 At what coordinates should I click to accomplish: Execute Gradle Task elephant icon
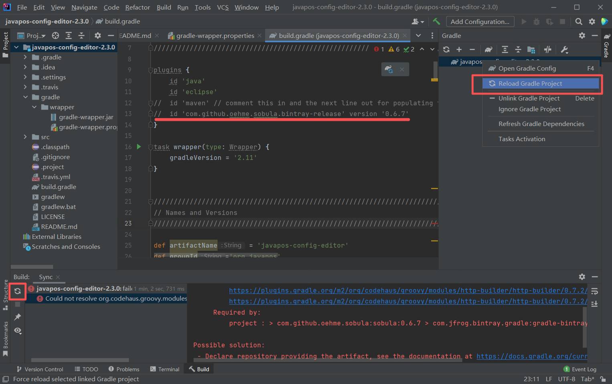click(488, 50)
